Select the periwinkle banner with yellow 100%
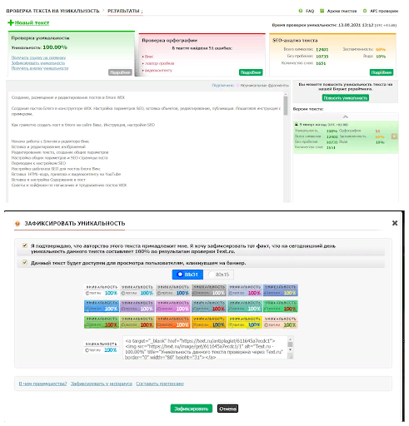 pyautogui.click(x=281, y=290)
